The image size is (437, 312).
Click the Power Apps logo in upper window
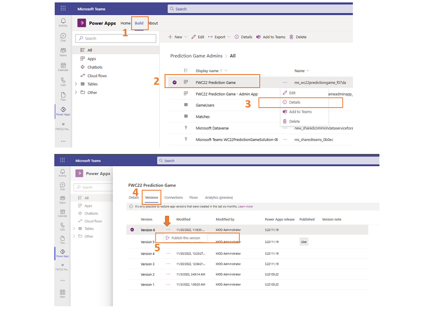82,23
